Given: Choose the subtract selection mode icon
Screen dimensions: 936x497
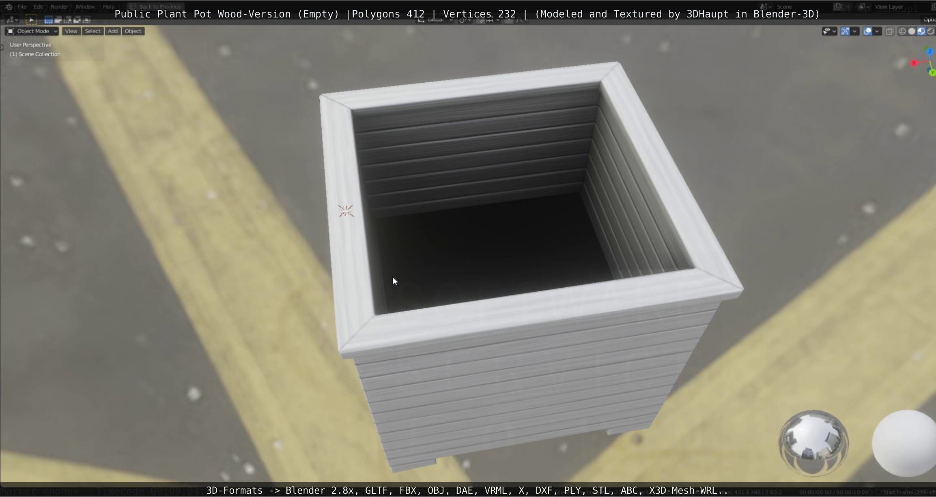Looking at the screenshot, I should click(x=67, y=19).
